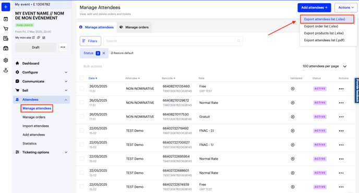Open actions menu for barcode 66408270129672
359x193 pixels.
tap(341, 103)
